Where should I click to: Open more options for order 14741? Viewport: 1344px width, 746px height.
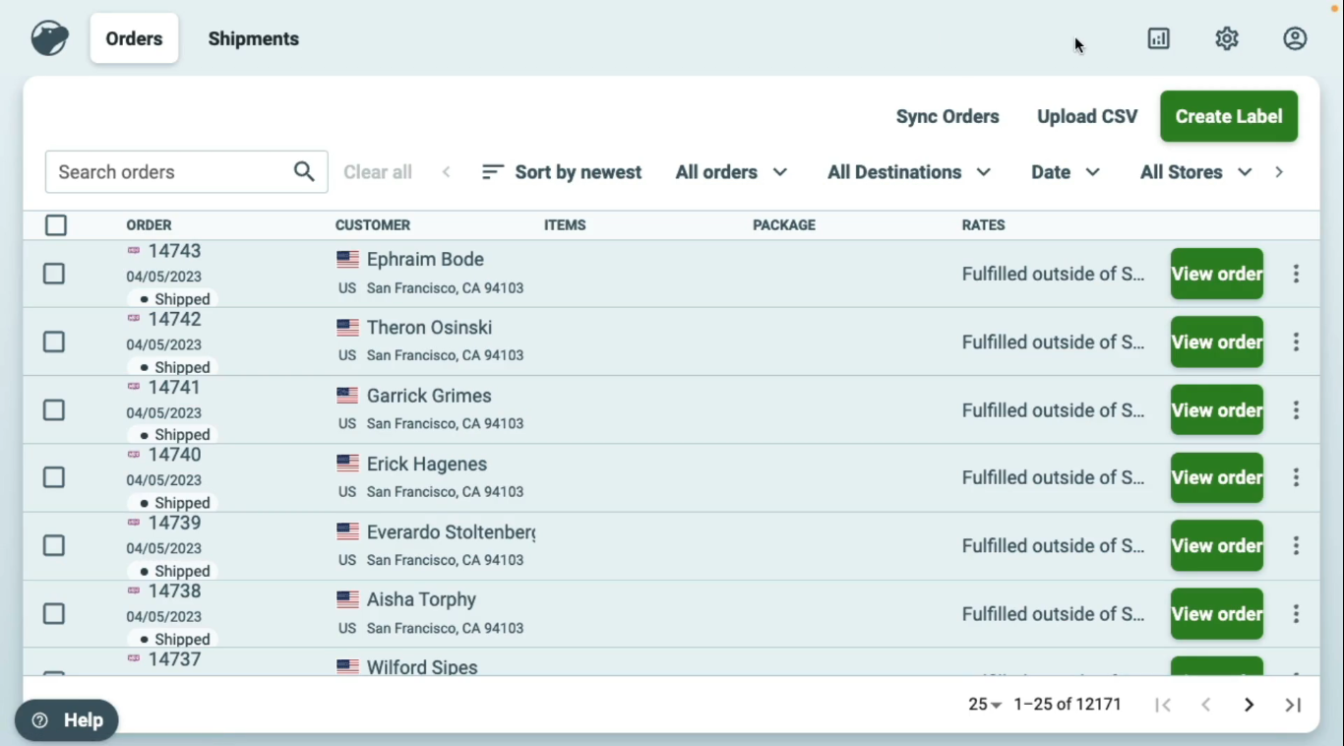[1296, 410]
